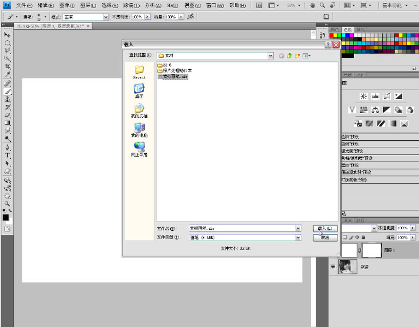Select the Zoom tool in the left toolbox

tap(7, 204)
